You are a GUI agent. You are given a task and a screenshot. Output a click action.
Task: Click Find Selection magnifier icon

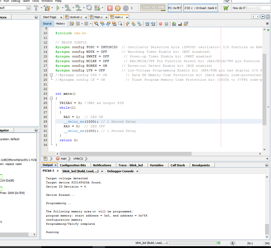[96, 24]
